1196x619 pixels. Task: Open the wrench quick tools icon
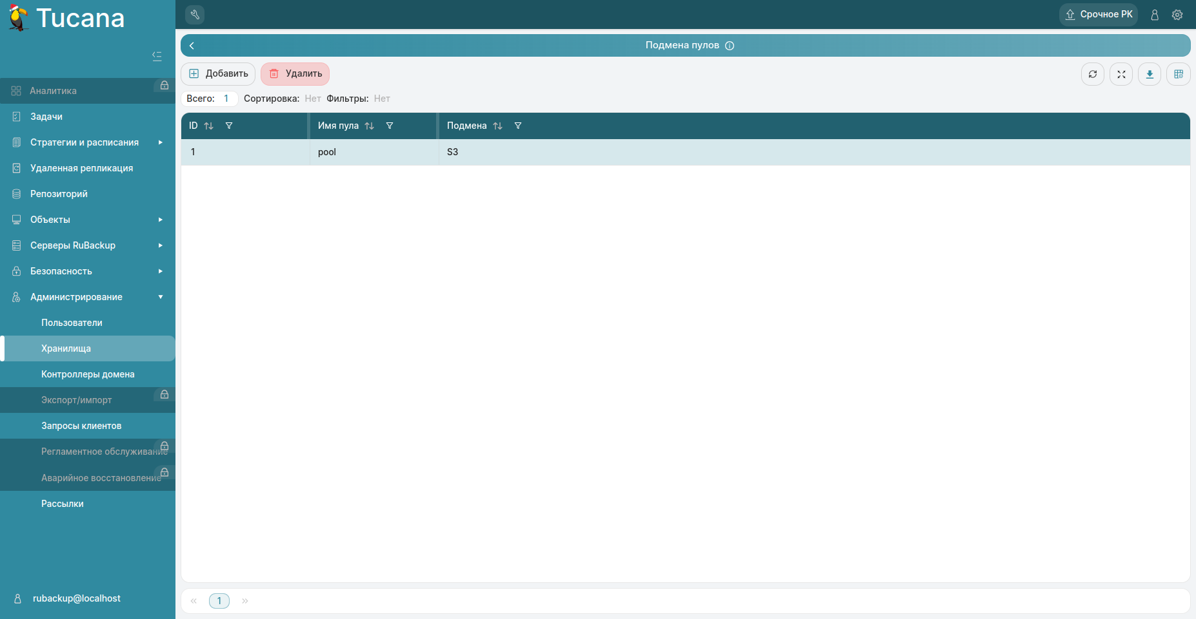(x=194, y=14)
